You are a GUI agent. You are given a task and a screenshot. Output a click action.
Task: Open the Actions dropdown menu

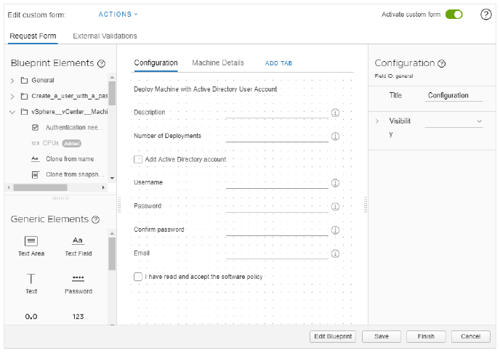coord(118,15)
